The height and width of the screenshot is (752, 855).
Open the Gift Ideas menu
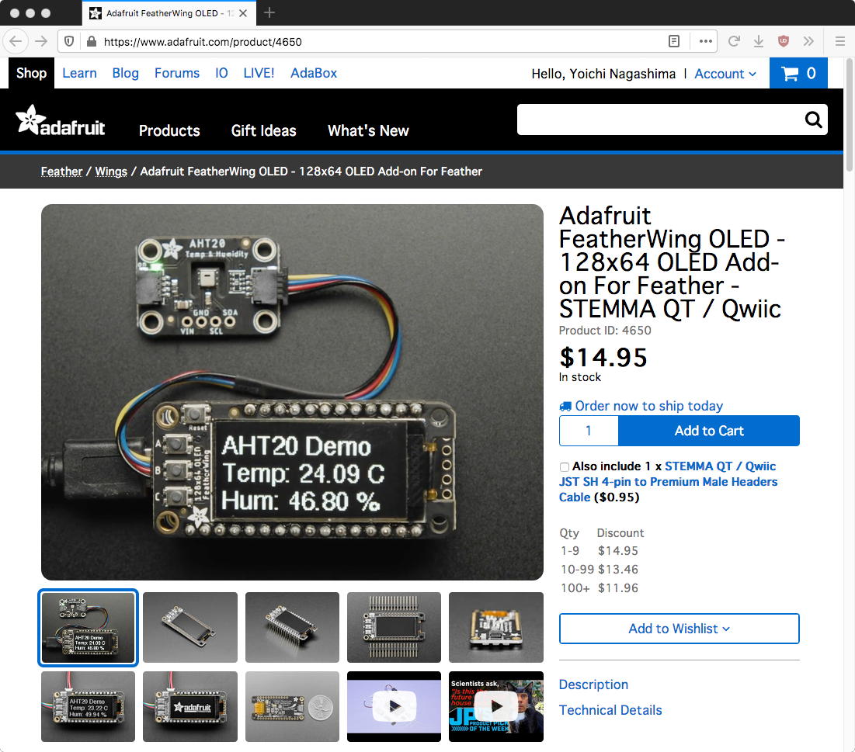pyautogui.click(x=264, y=131)
